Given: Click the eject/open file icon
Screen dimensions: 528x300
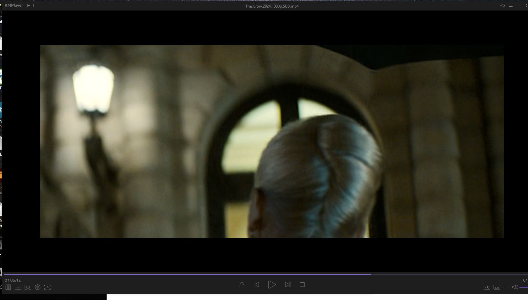Looking at the screenshot, I should [242, 285].
